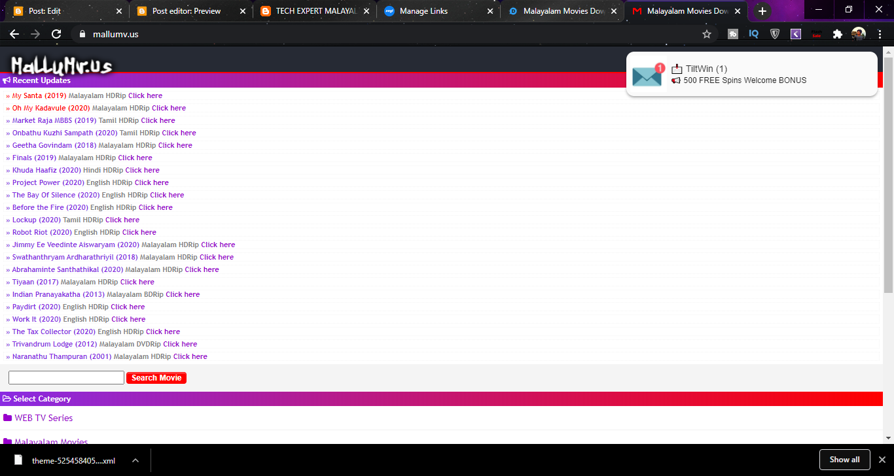Open My Santa (2019) movie link
The height and width of the screenshot is (476, 894).
pos(39,95)
